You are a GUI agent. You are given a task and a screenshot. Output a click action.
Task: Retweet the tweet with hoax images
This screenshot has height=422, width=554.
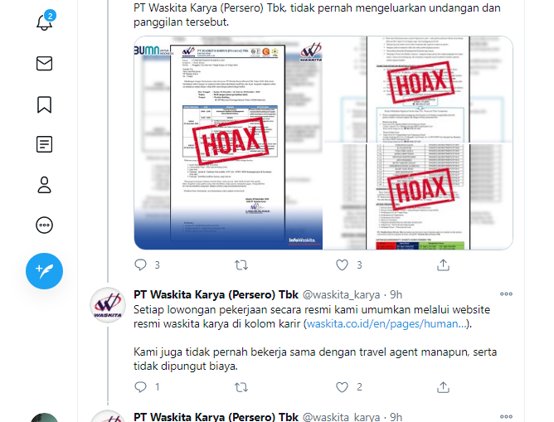click(241, 264)
